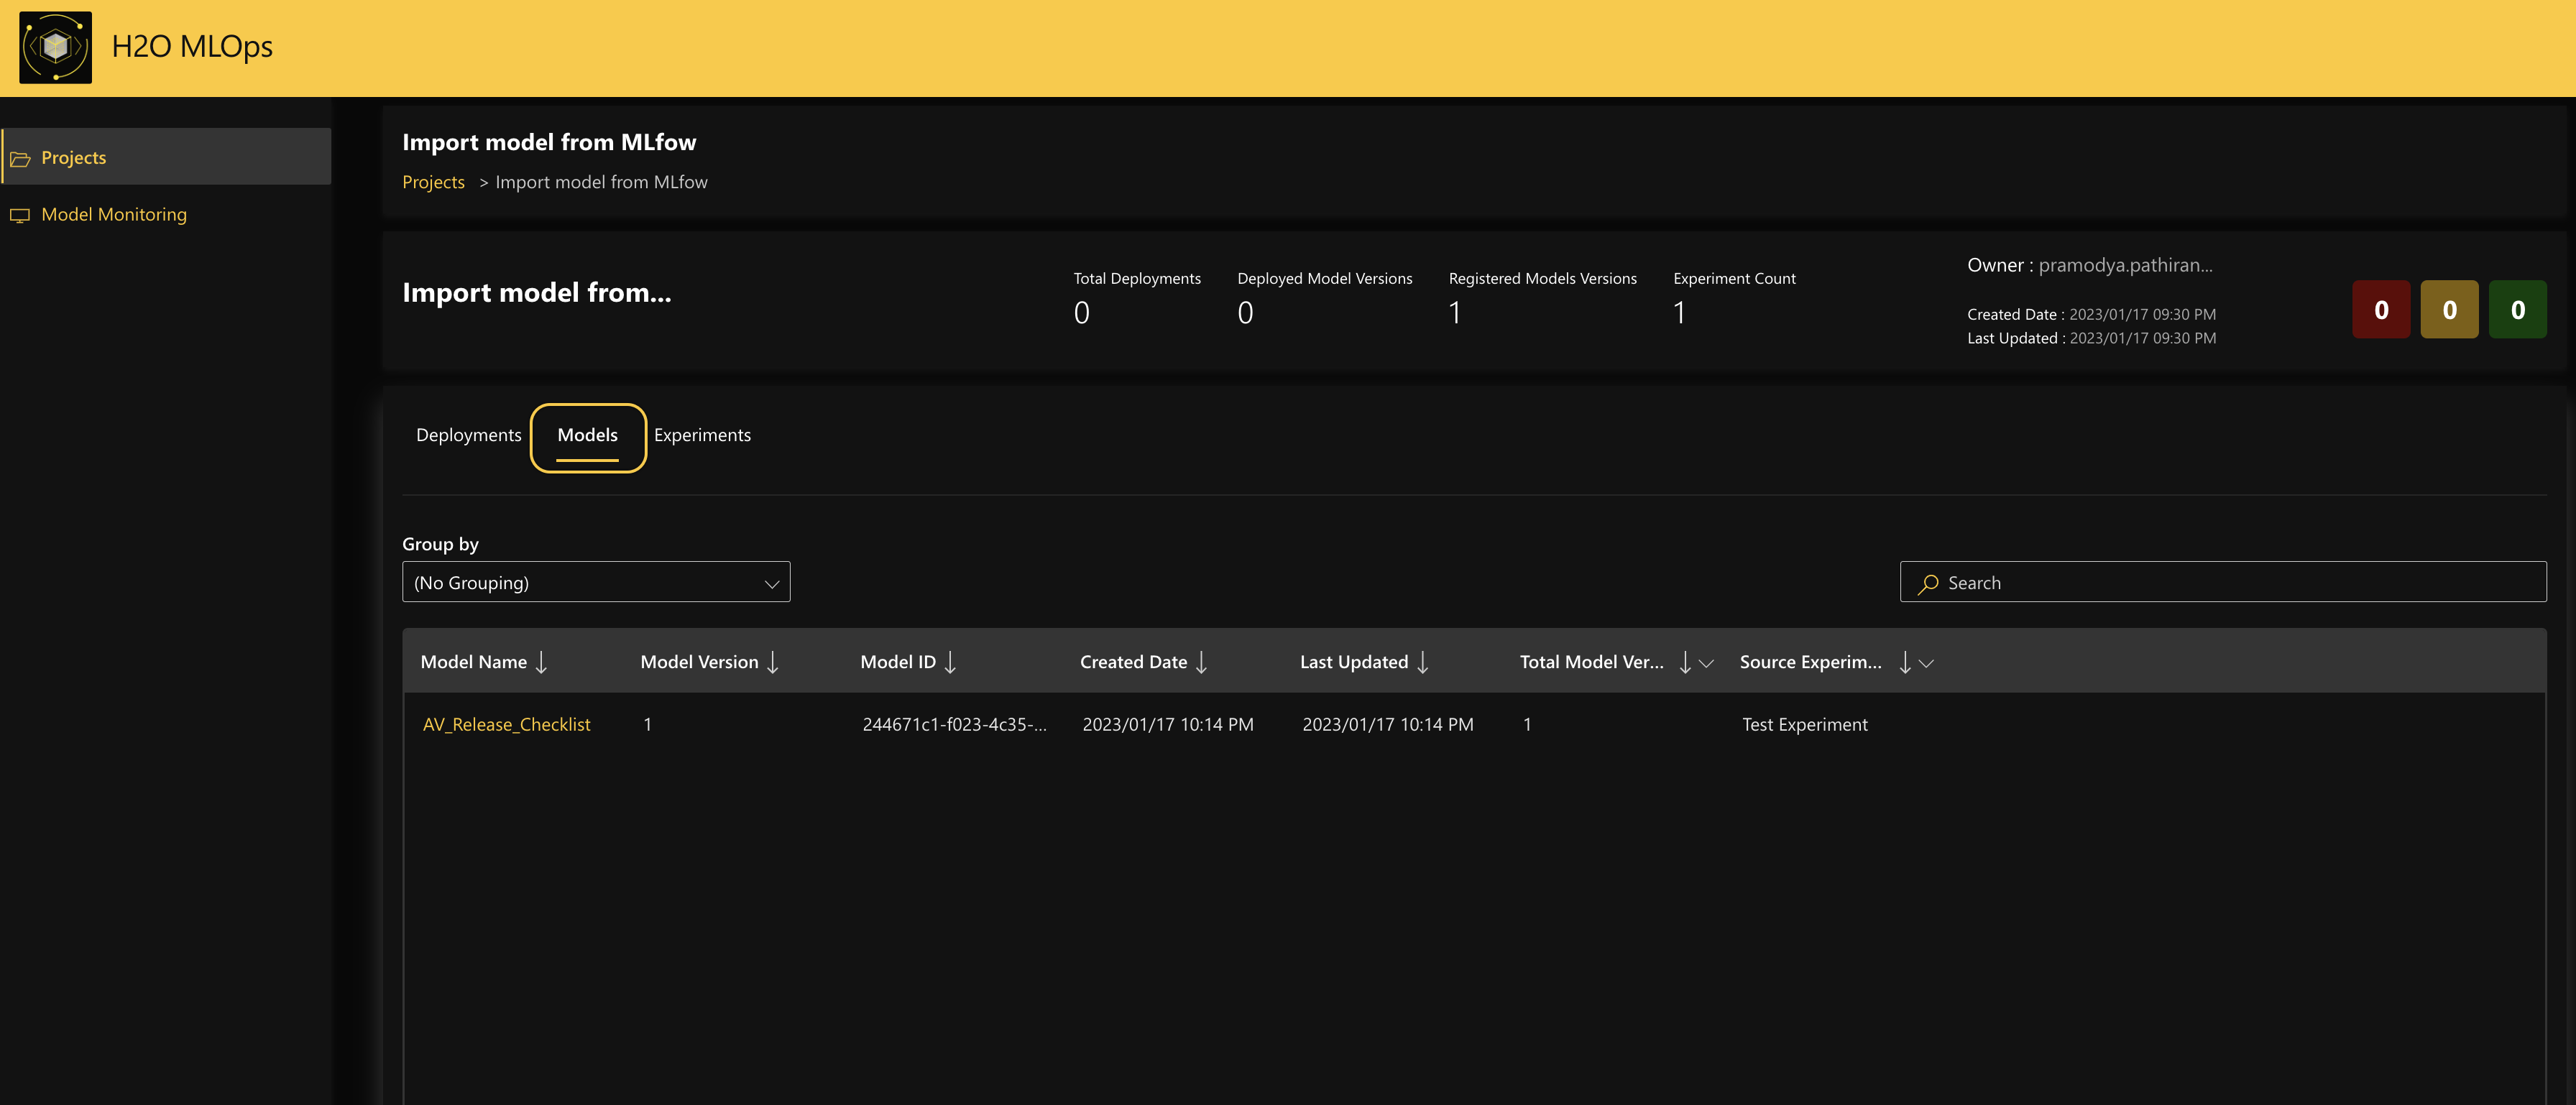Click the Total Model Ver... column header

[x=1592, y=662]
